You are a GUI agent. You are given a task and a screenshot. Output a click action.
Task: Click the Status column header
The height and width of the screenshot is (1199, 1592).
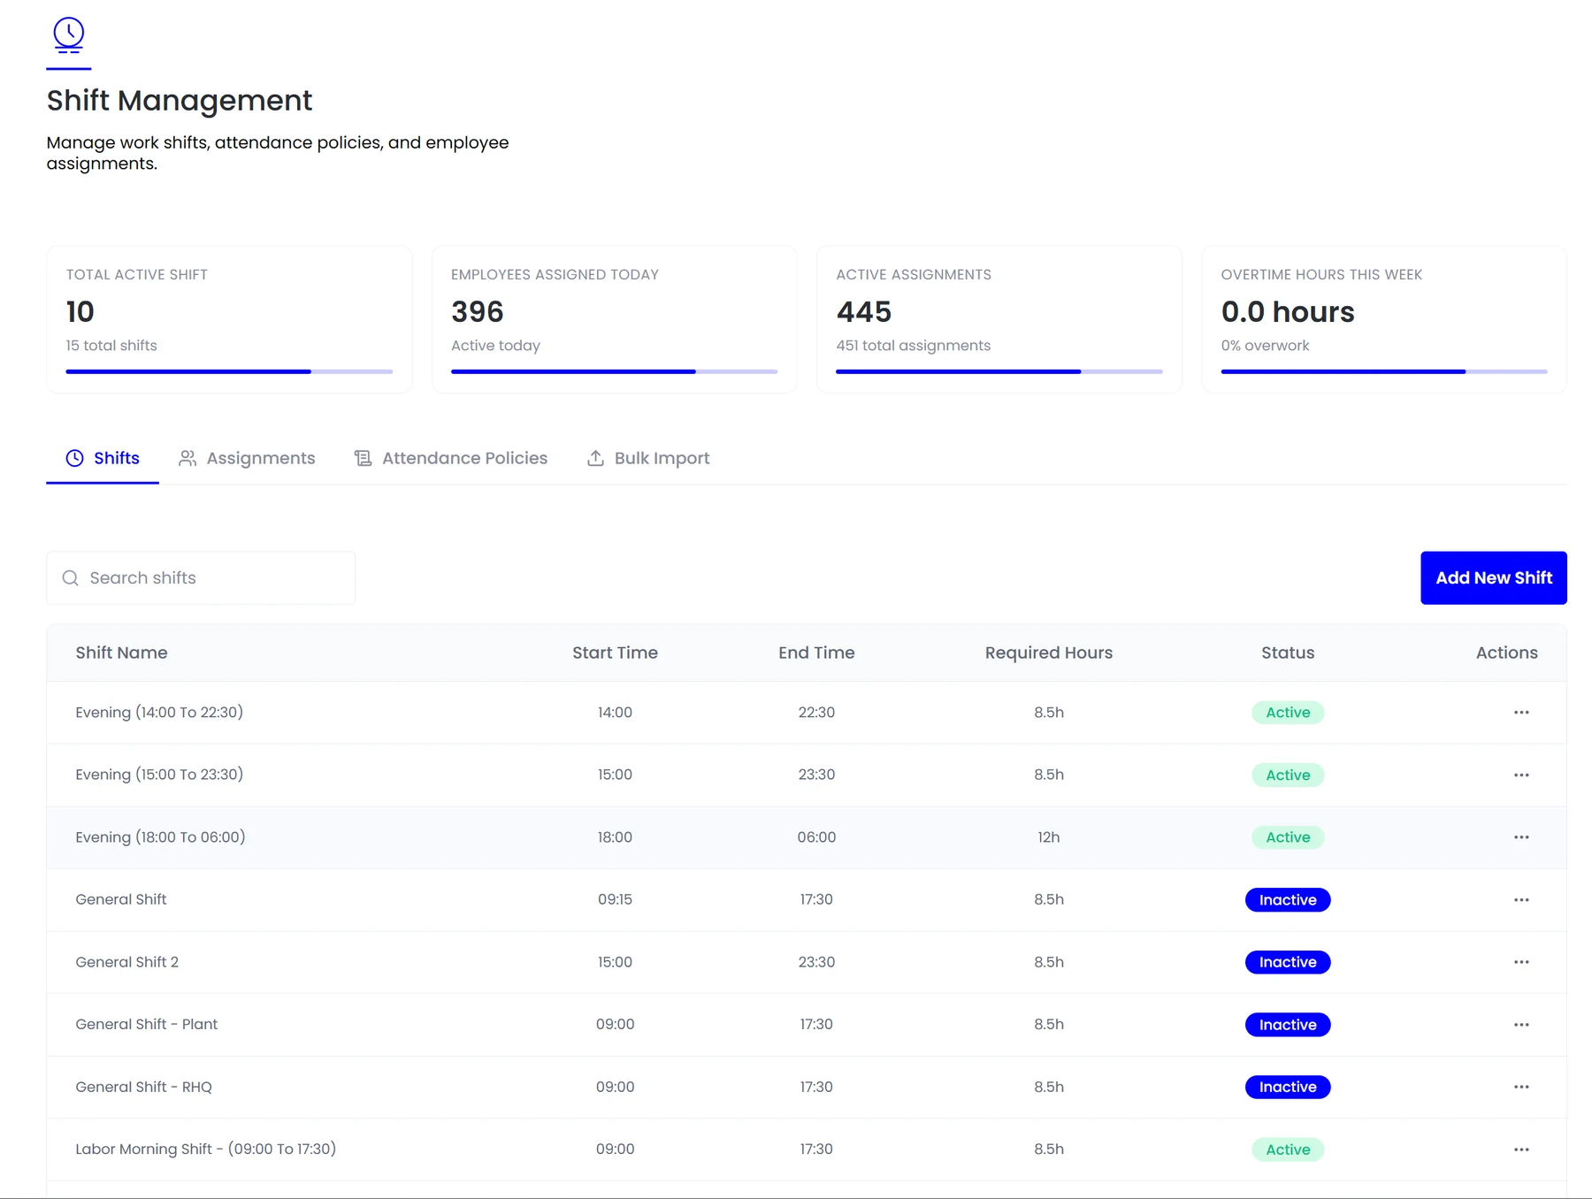coord(1288,653)
